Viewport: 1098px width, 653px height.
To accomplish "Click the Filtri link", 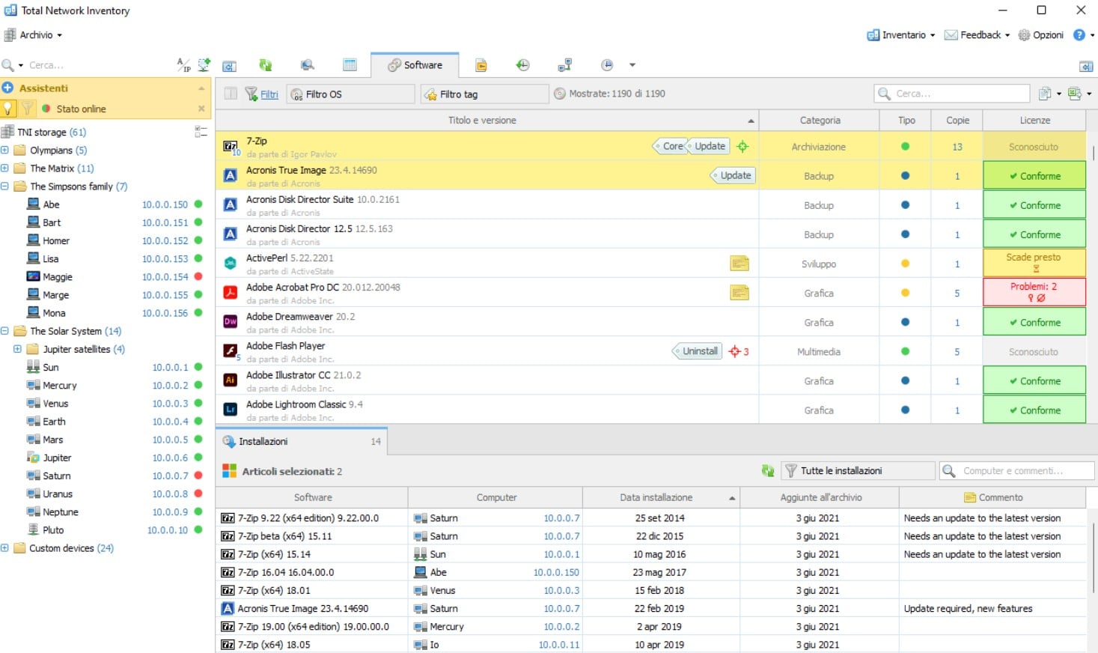I will [x=269, y=94].
